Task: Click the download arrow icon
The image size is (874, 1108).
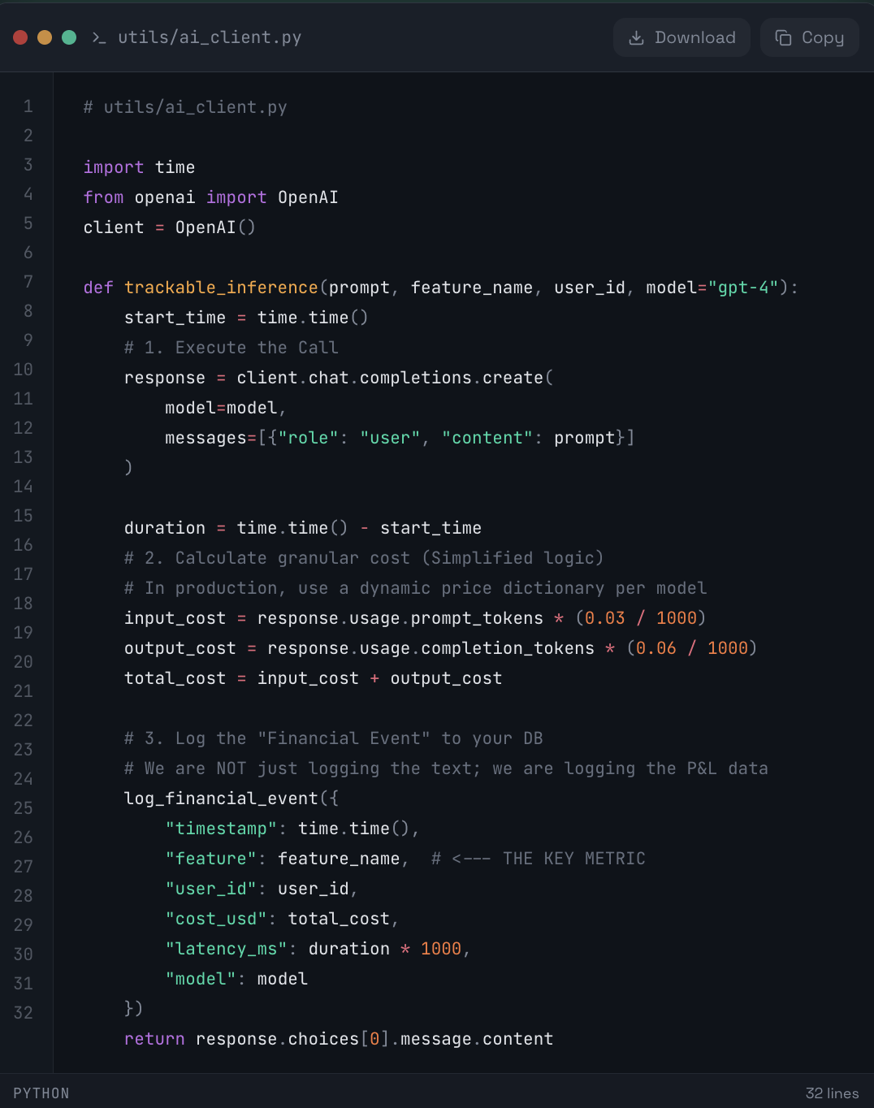Action: tap(637, 38)
